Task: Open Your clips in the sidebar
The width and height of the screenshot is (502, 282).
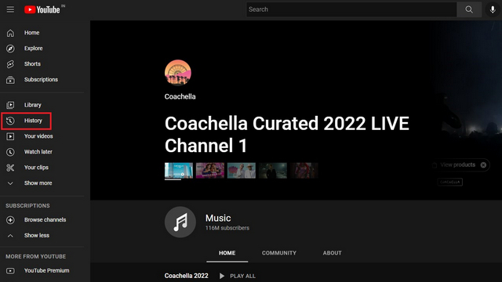Action: 36,168
